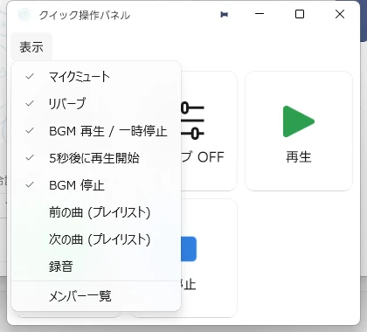The image size is (367, 332).
Task: Click the blue stop square button
Action: (189, 249)
